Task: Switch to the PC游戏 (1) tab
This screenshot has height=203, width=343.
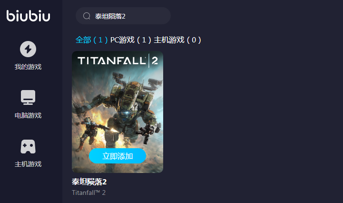Action: click(x=131, y=40)
